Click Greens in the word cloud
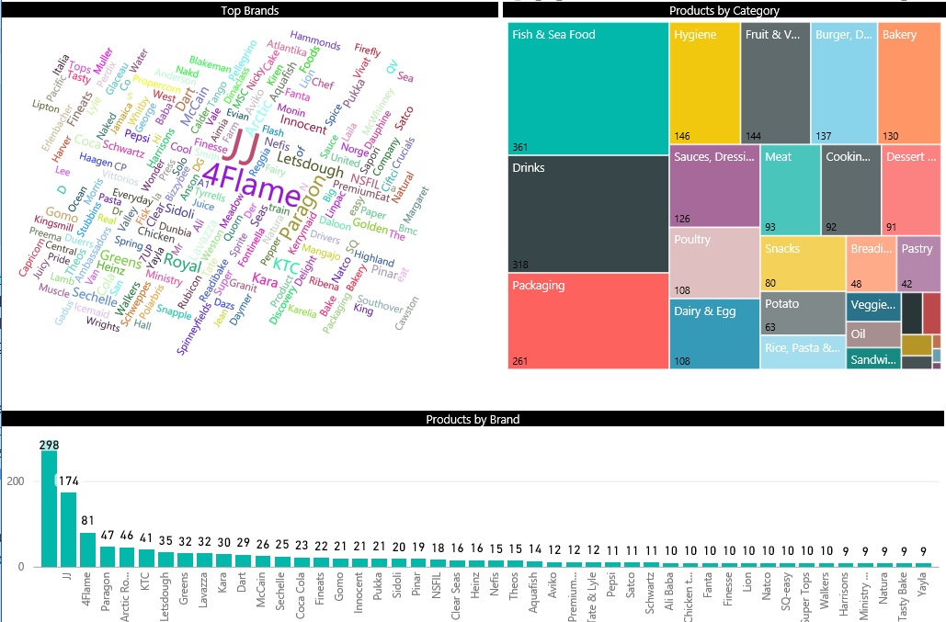This screenshot has width=946, height=622. pyautogui.click(x=120, y=259)
